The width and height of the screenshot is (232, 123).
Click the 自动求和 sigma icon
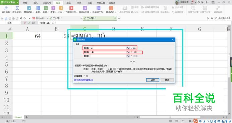click(17, 8)
